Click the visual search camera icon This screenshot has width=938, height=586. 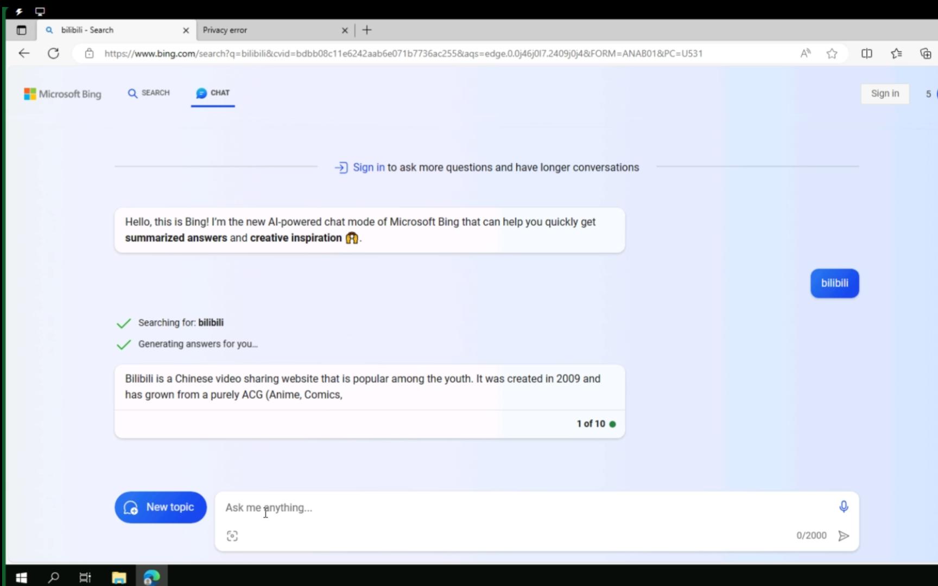coord(232,536)
